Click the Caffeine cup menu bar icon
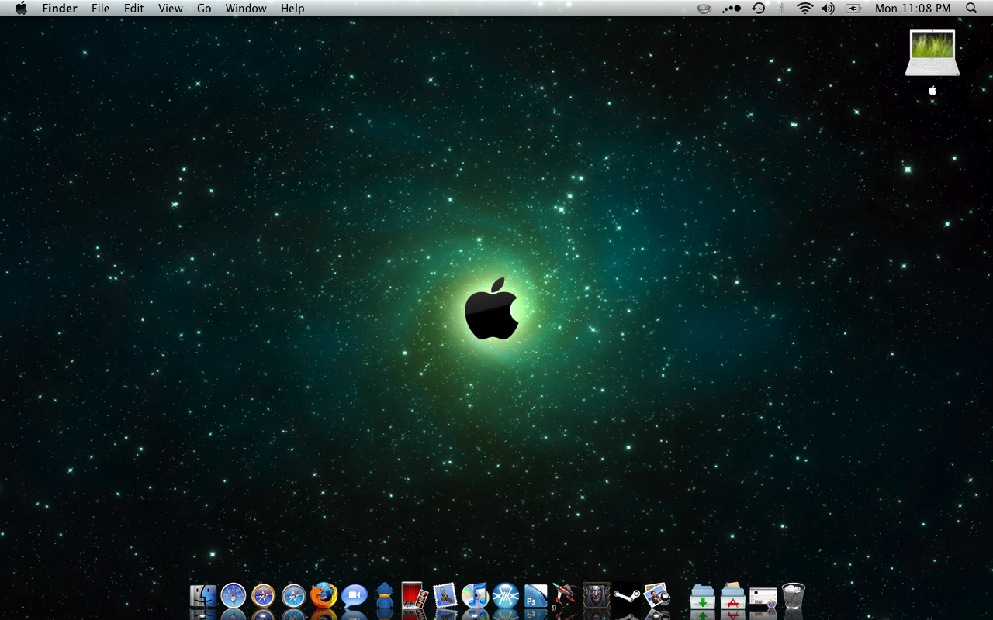Image resolution: width=993 pixels, height=620 pixels. (704, 9)
